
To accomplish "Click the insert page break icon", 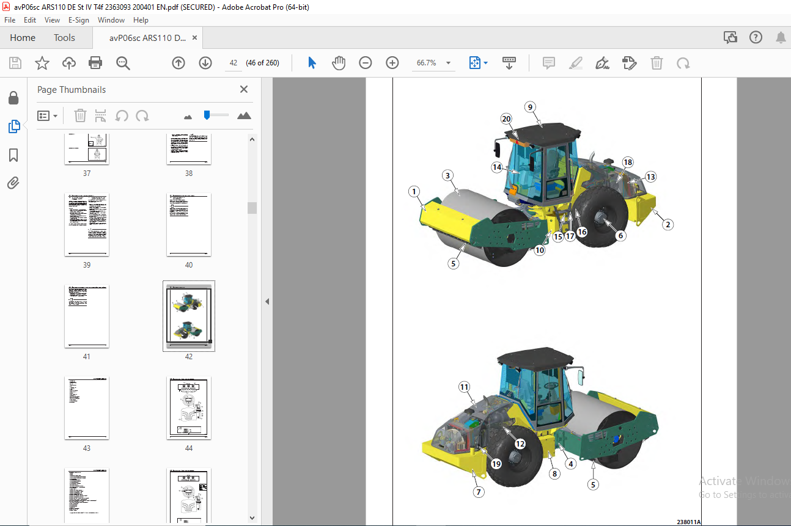I will pos(101,115).
